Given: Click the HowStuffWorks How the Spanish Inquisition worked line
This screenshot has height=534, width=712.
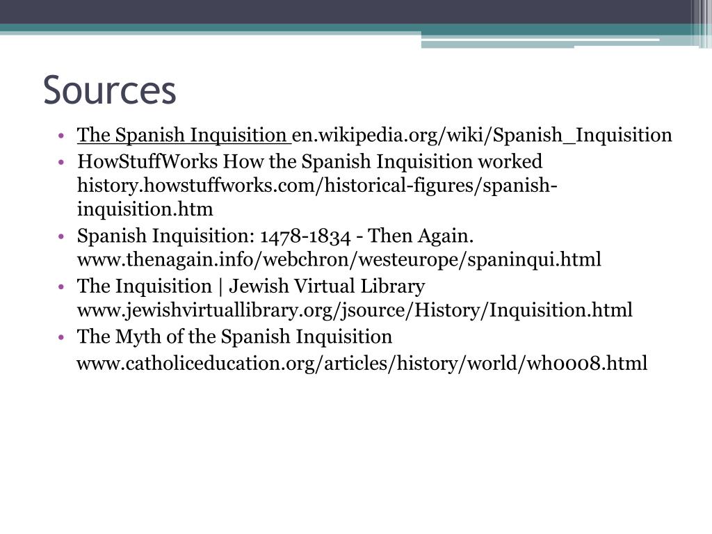Looking at the screenshot, I should [309, 161].
